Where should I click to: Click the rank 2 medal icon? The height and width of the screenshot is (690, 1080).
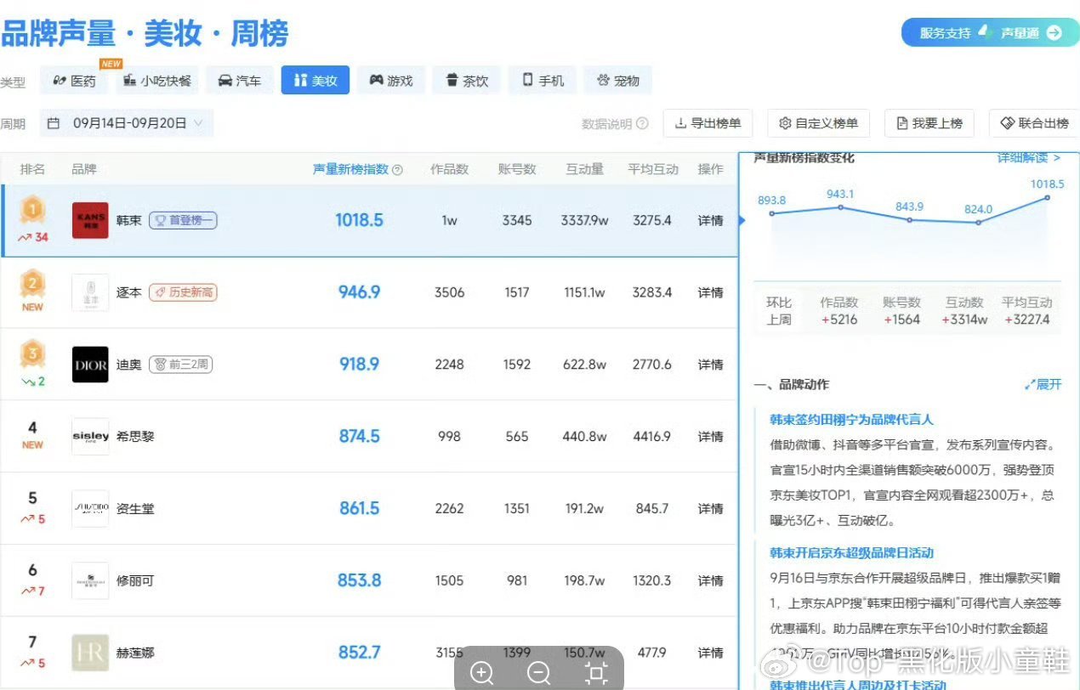[32, 282]
